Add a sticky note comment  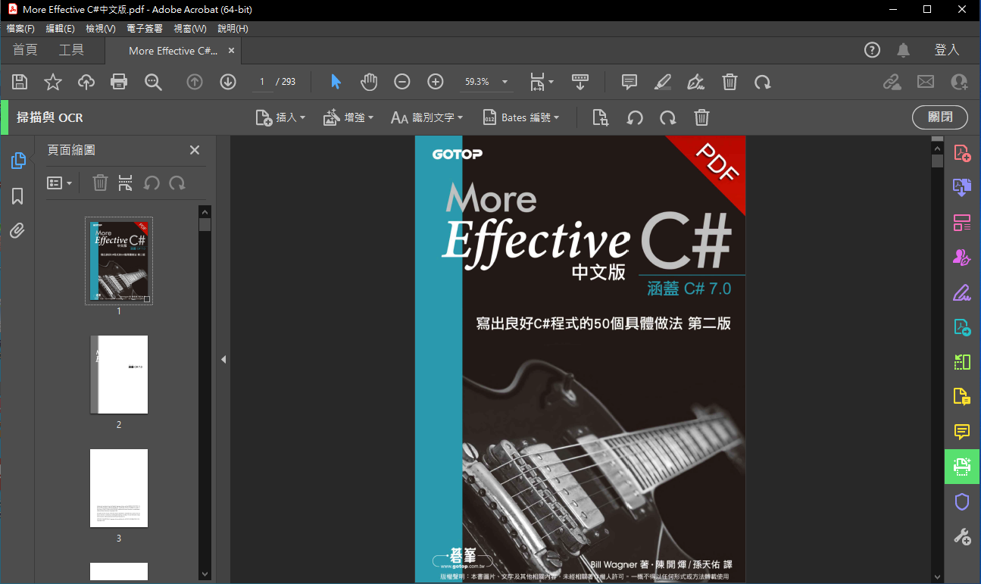tap(629, 82)
